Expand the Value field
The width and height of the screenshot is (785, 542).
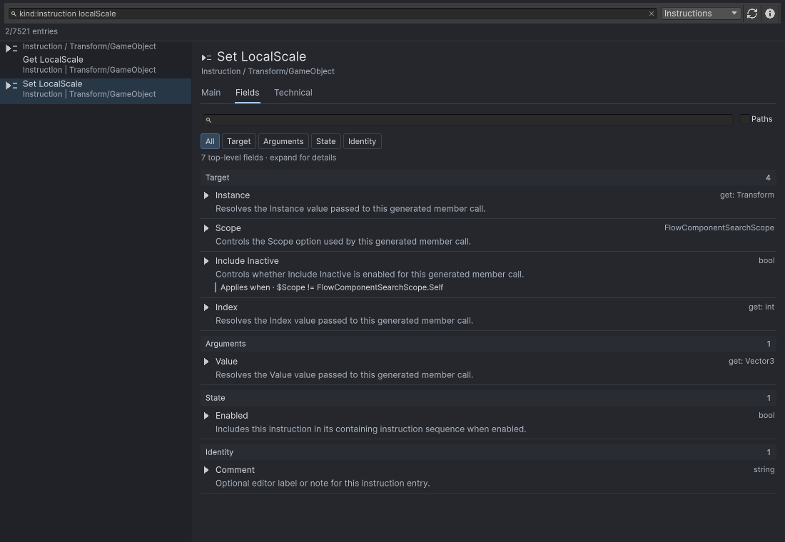(206, 362)
